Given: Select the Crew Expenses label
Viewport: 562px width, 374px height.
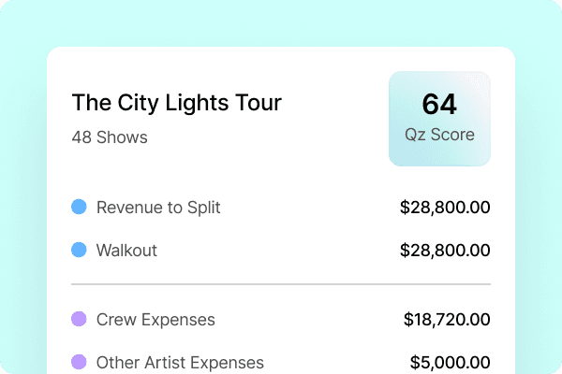Looking at the screenshot, I should pos(155,320).
